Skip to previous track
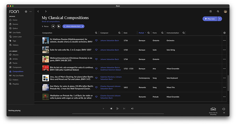The image size is (236, 125). (x=111, y=109)
